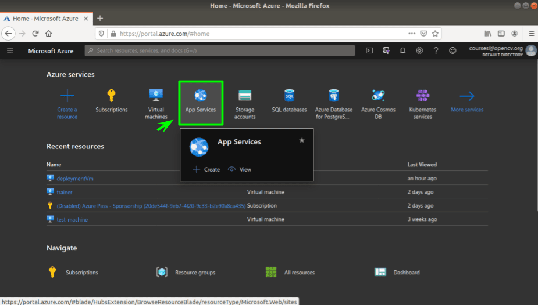Viewport: 538px width, 305px height.
Task: Open the deploymentVm resource link
Action: pos(75,179)
